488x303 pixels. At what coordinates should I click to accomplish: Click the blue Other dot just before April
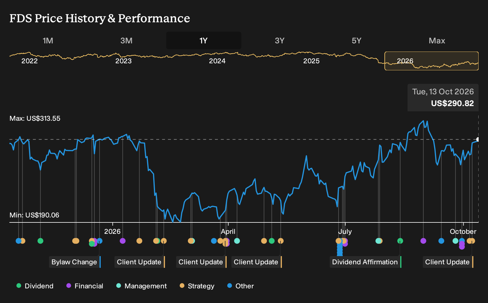point(214,241)
